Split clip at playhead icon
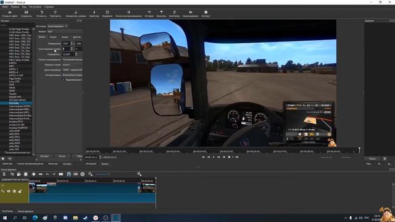This screenshot has height=222, width=395. pos(61,174)
